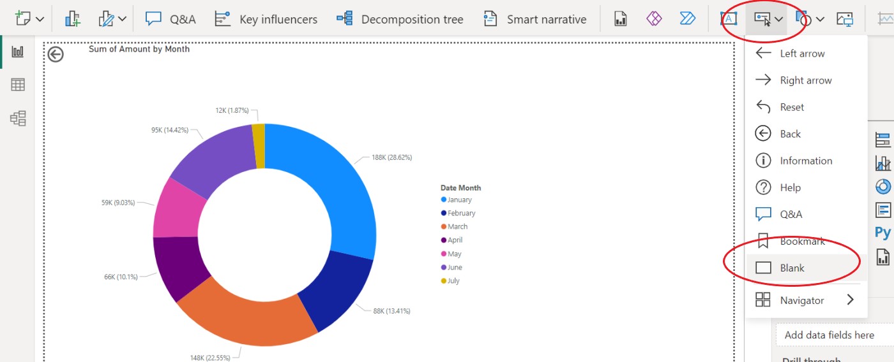
Task: Click the Buttons insert icon
Action: tap(762, 19)
